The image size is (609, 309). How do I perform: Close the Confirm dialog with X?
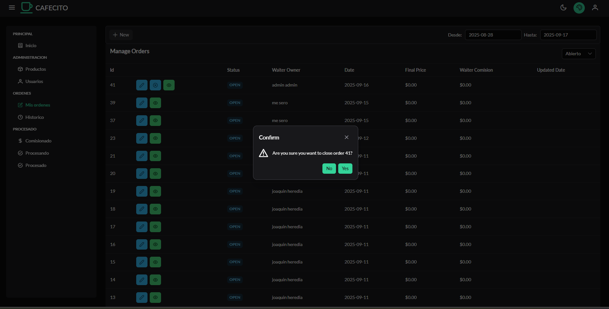[x=346, y=137]
